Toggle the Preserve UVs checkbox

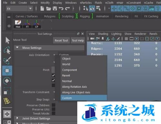tap(53, 109)
